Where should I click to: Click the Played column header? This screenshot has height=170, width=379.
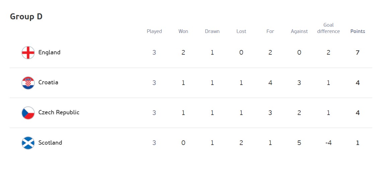(154, 31)
